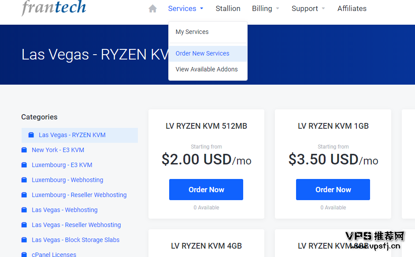
Task: Expand the Support dropdown arrow
Action: click(x=323, y=8)
